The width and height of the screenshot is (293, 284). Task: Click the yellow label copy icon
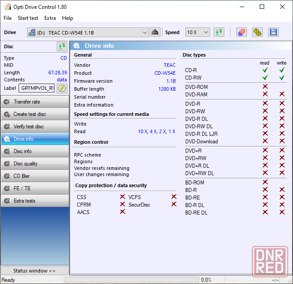coord(62,88)
